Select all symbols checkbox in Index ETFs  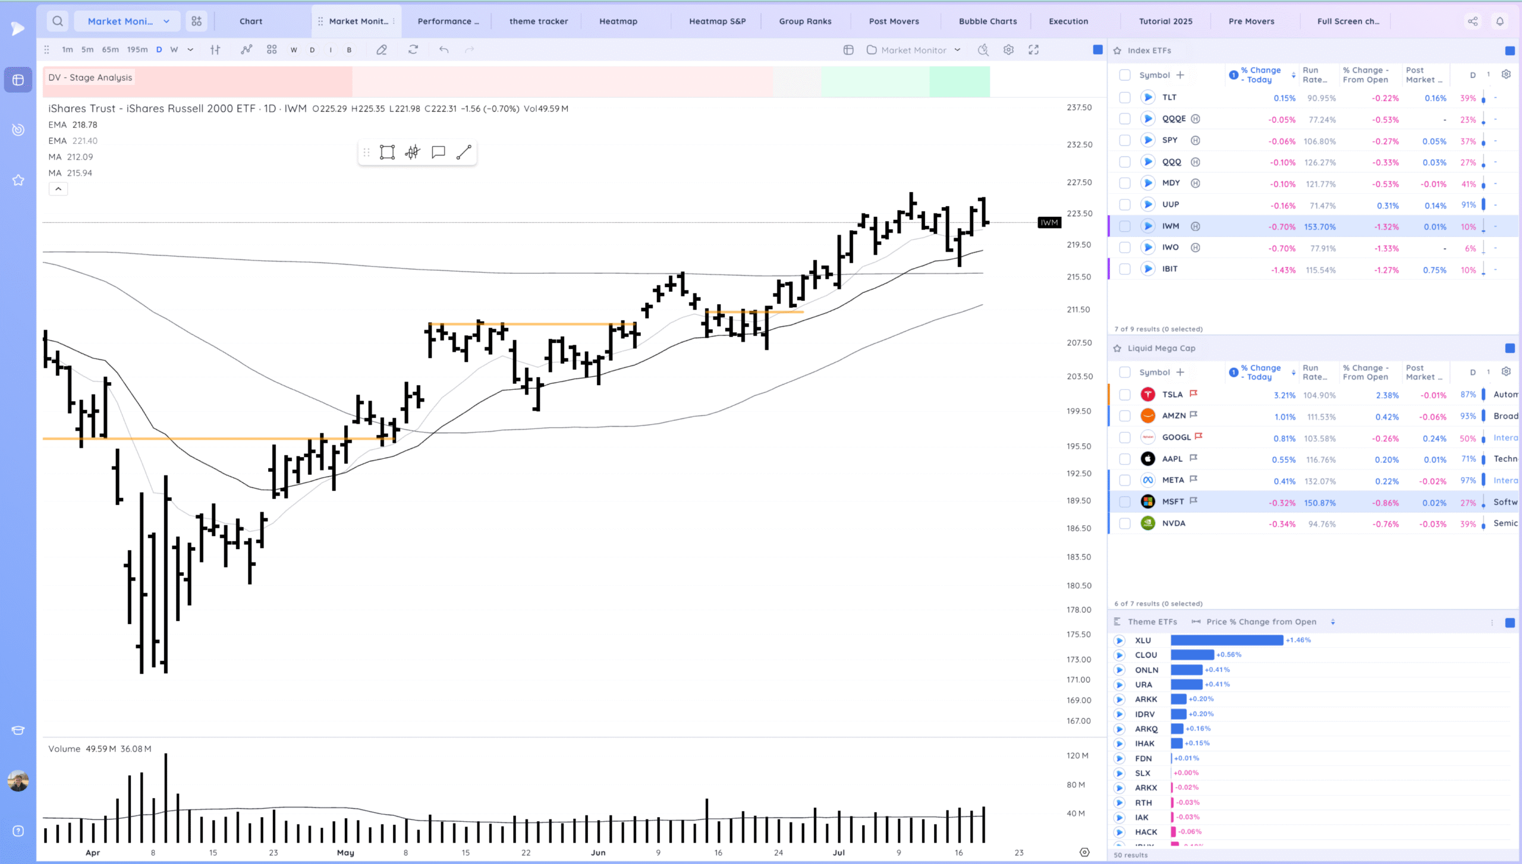(x=1124, y=75)
